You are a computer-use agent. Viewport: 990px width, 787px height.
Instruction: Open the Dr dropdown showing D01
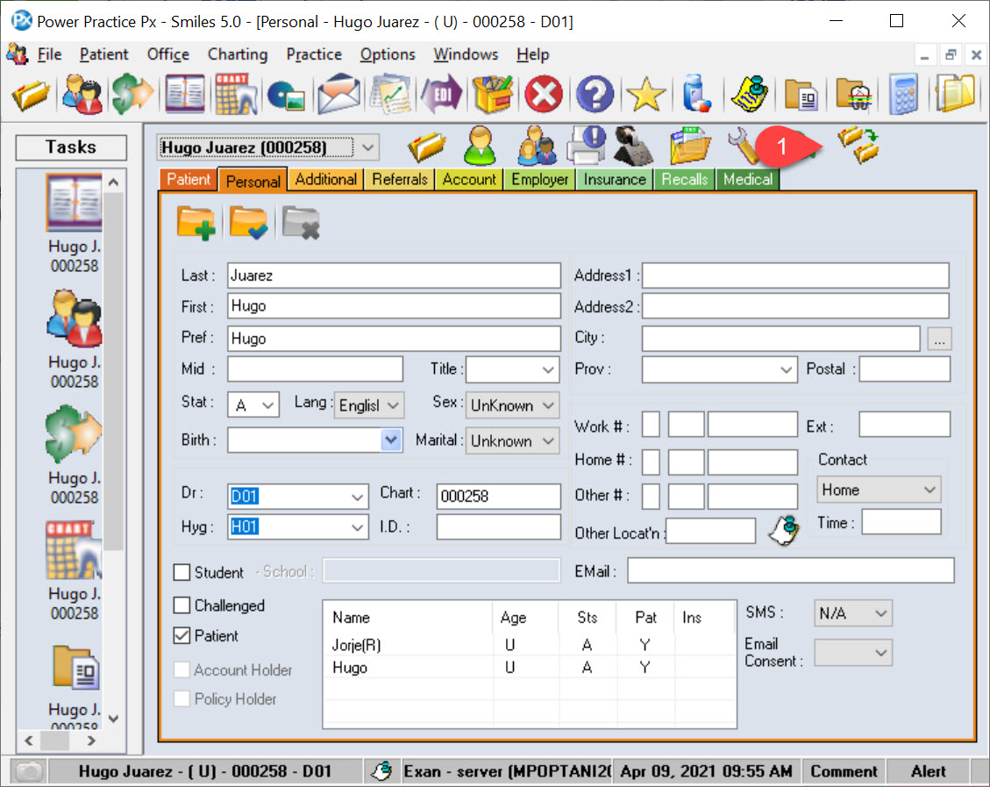(x=358, y=497)
